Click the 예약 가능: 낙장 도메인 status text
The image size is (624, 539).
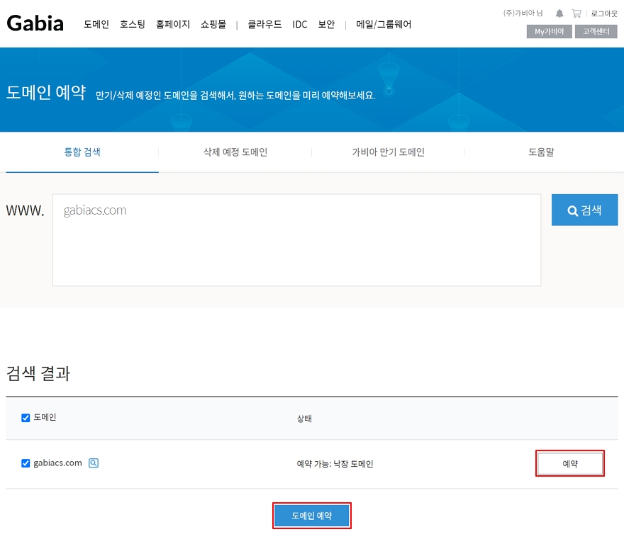click(335, 464)
